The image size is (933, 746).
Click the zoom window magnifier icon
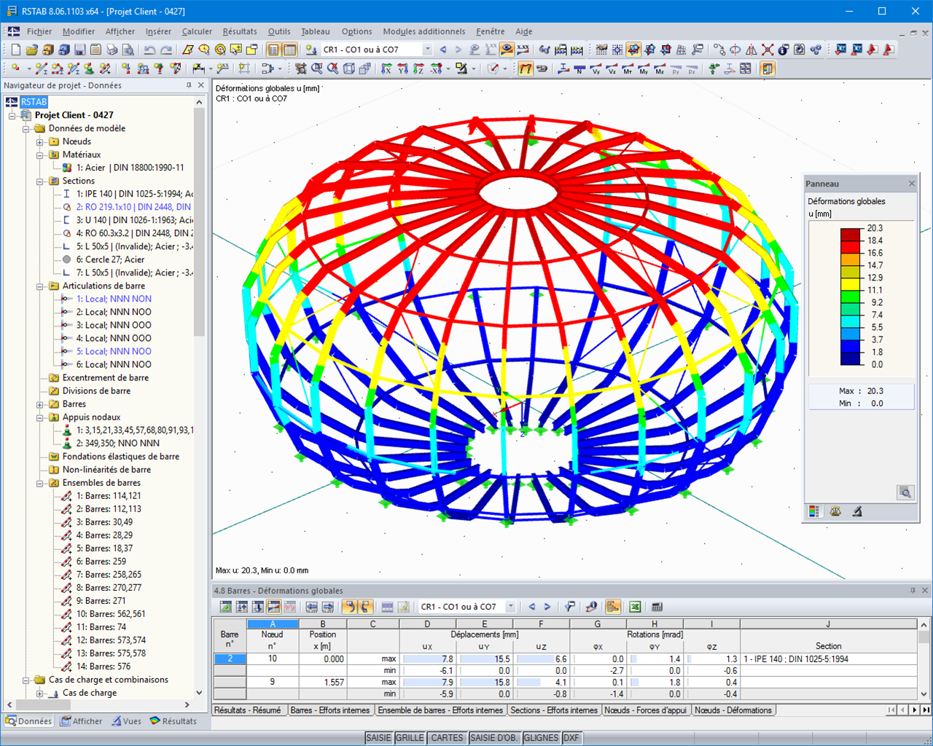318,68
